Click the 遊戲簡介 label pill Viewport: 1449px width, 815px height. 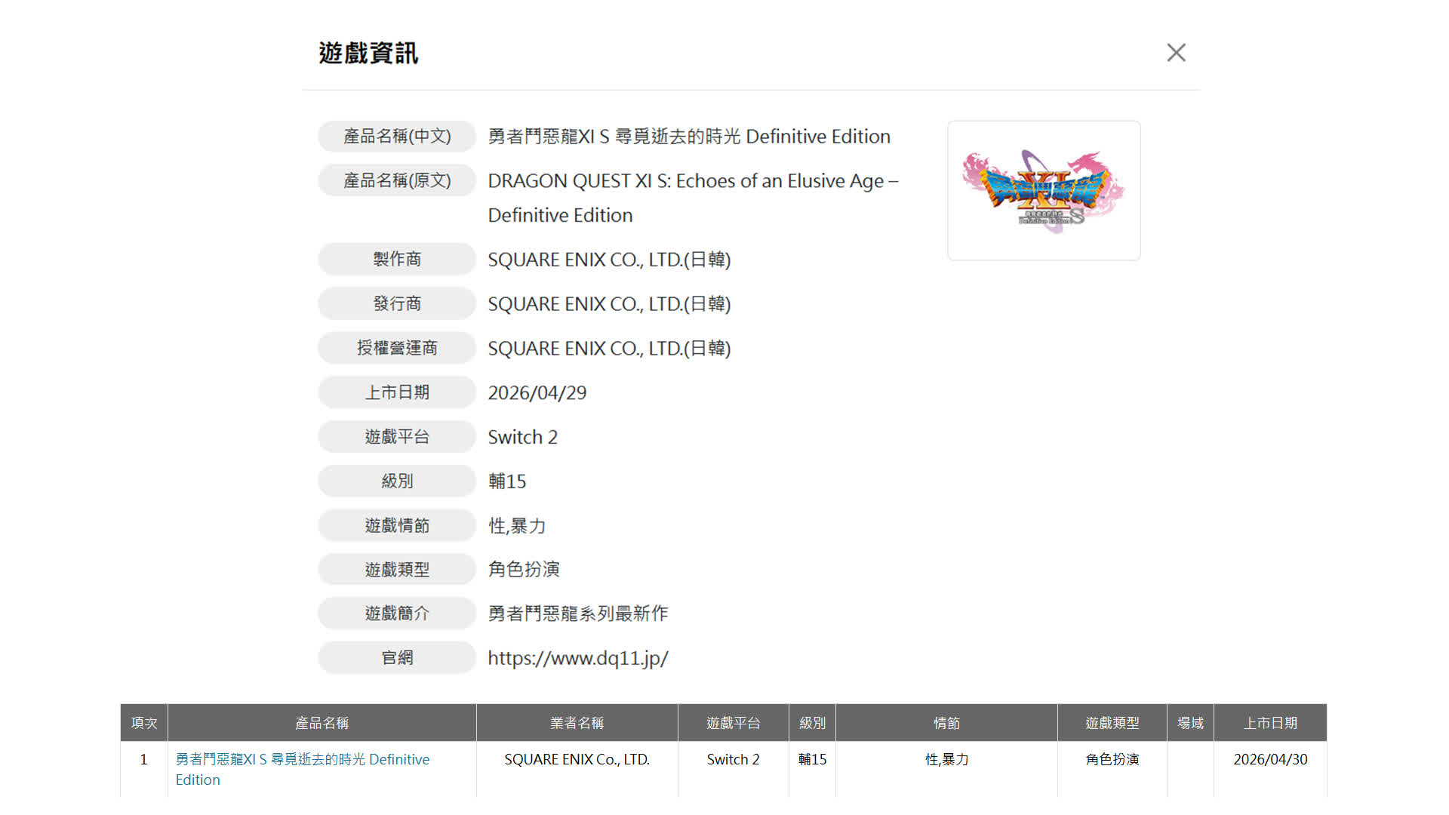tap(397, 614)
